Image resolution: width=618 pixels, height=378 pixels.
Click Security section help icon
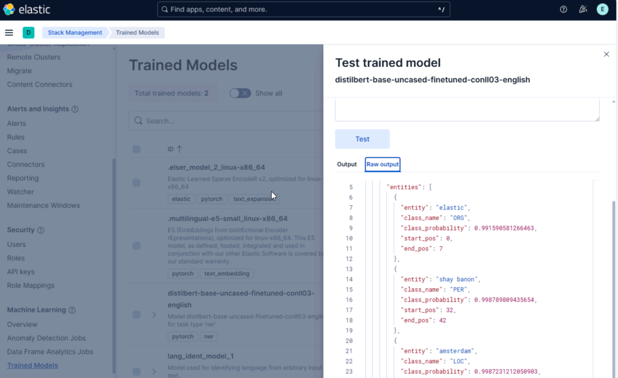41,230
